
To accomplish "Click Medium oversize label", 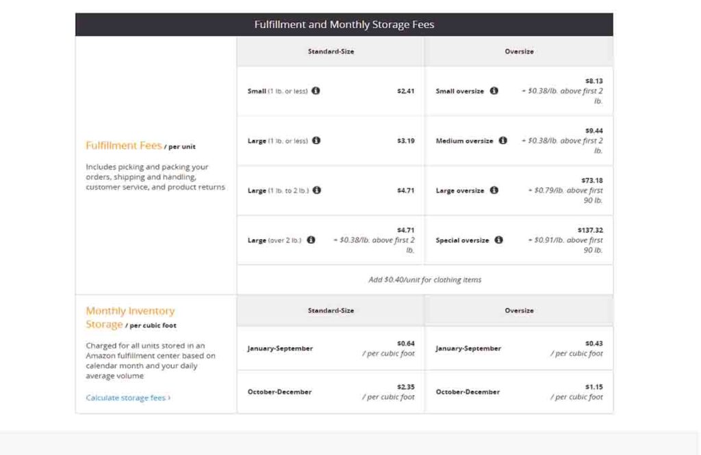I will tap(465, 141).
